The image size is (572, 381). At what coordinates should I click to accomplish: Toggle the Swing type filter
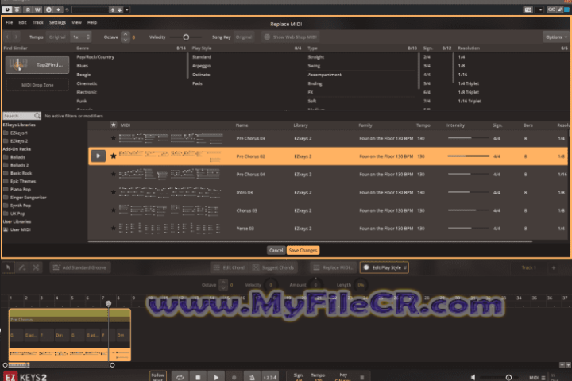click(314, 66)
